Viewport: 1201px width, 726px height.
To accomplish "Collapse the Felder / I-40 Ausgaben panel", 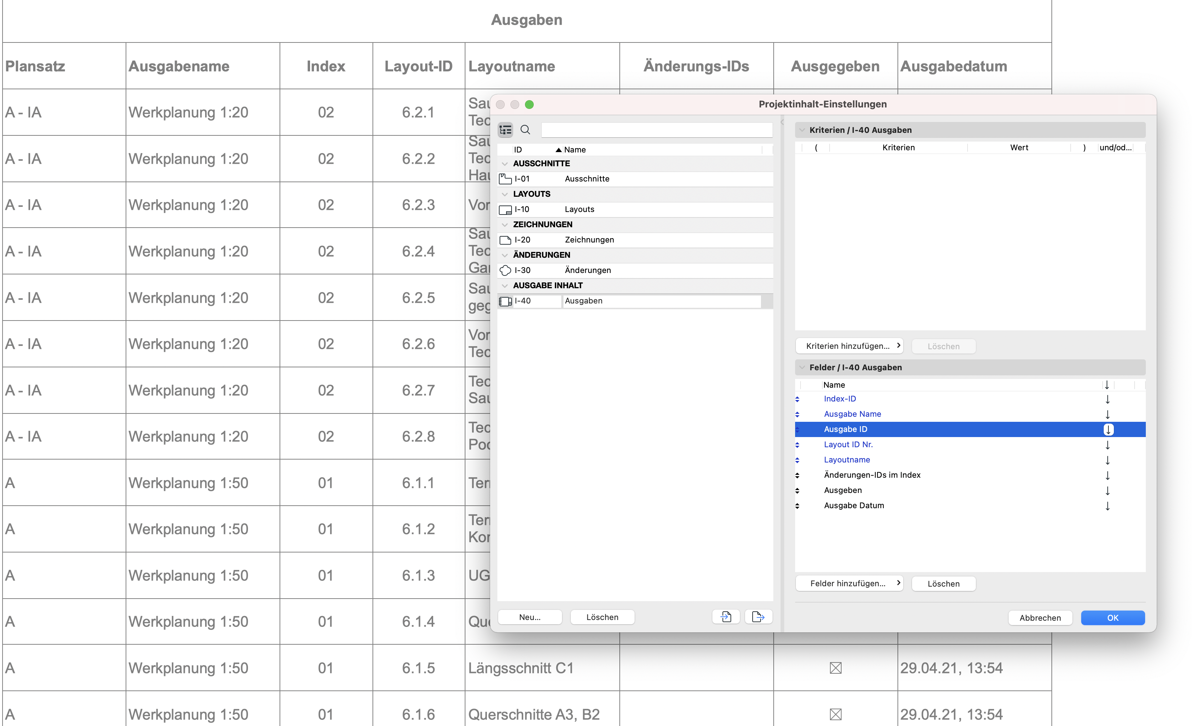I will coord(802,367).
